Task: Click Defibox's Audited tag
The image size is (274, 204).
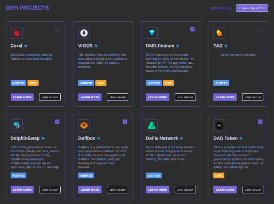Action: click(86, 175)
